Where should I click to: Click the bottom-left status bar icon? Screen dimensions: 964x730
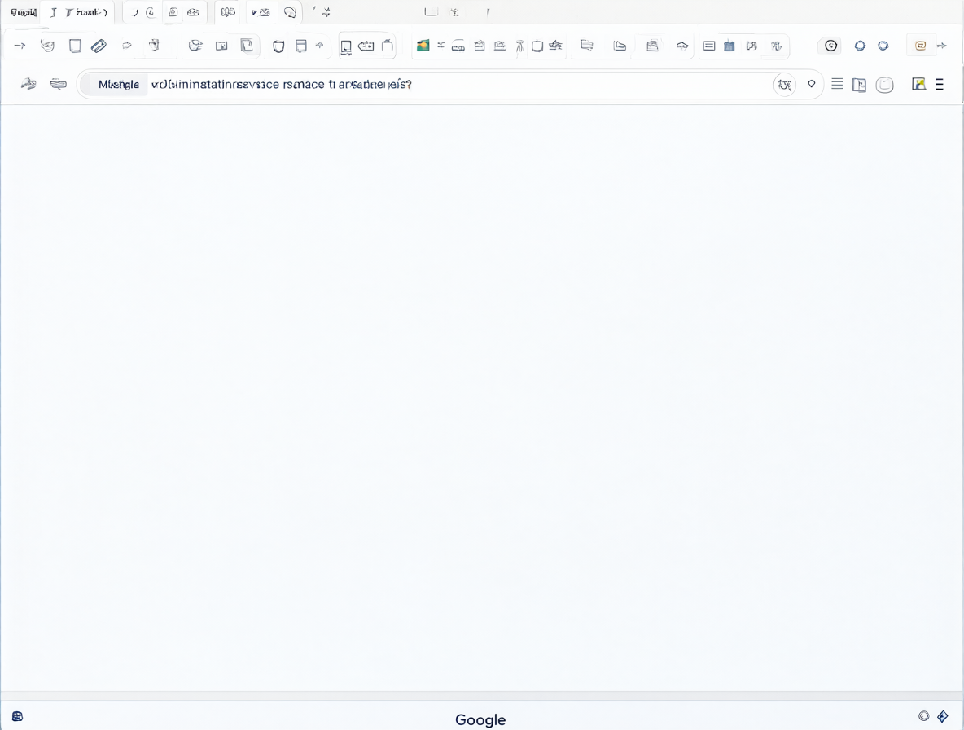tap(17, 716)
